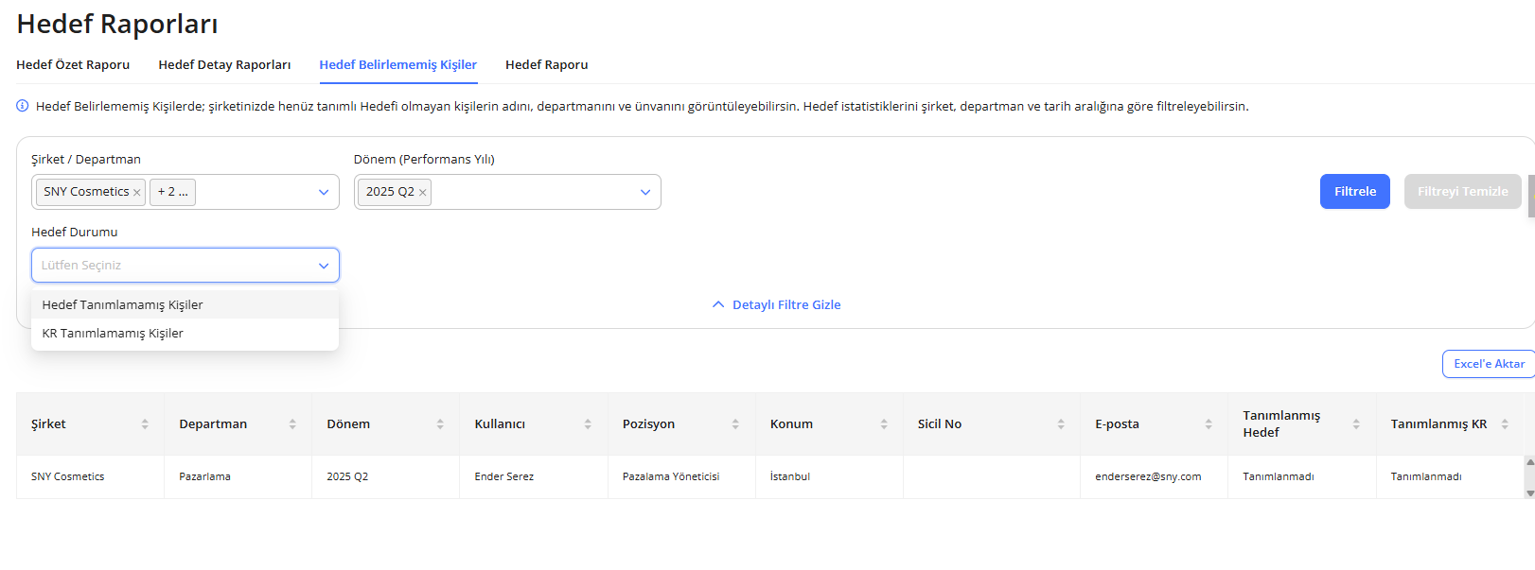1535x570 pixels.
Task: Click the info icon beside description
Action: coord(23,106)
